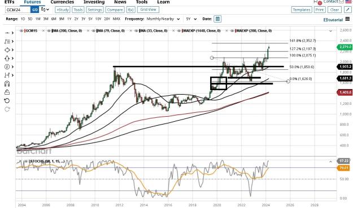Image resolution: width=353 pixels, height=208 pixels.
Task: Expand text tool options chevron
Action: tap(12, 41)
